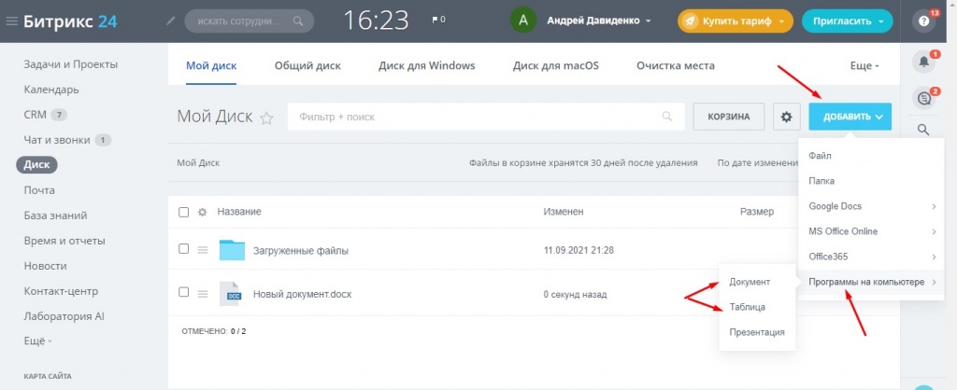This screenshot has height=390, width=957.
Task: Check the Загруженные файлы row checkbox
Action: point(184,248)
